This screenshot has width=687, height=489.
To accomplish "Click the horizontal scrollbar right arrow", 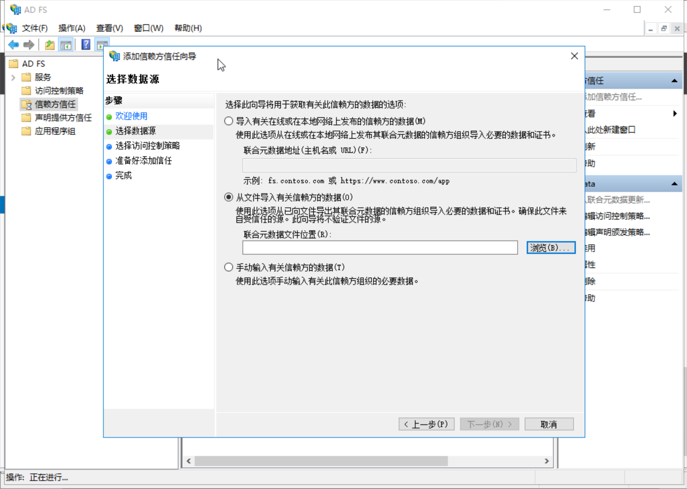I will (x=547, y=461).
